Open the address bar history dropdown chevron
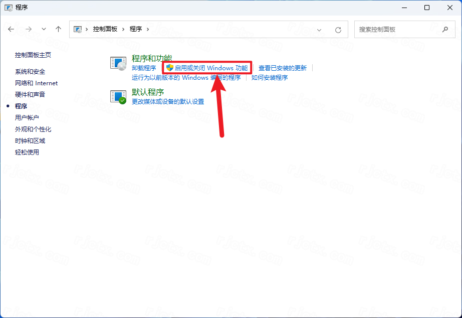The width and height of the screenshot is (462, 318). tap(319, 30)
